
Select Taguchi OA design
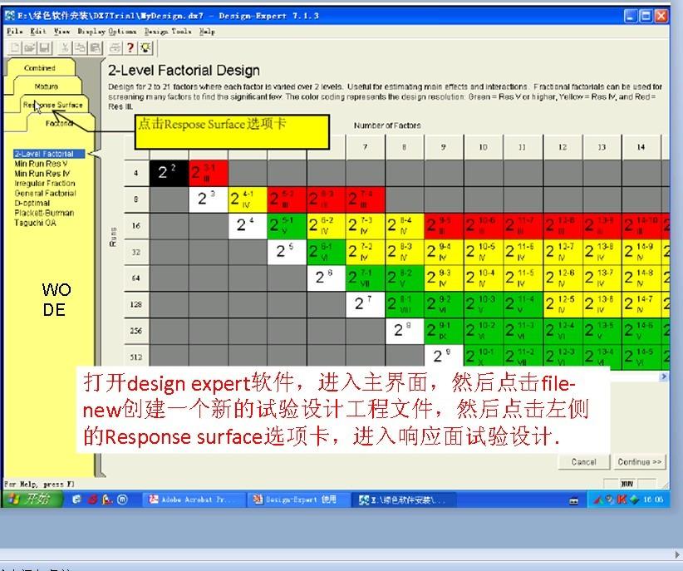click(35, 223)
